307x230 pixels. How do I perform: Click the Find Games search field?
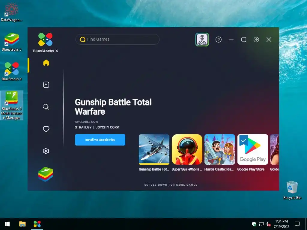click(118, 39)
